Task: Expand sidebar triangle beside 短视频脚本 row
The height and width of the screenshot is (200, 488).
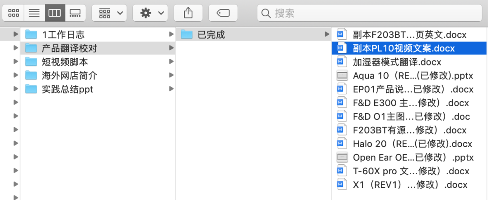Action: tap(15, 61)
